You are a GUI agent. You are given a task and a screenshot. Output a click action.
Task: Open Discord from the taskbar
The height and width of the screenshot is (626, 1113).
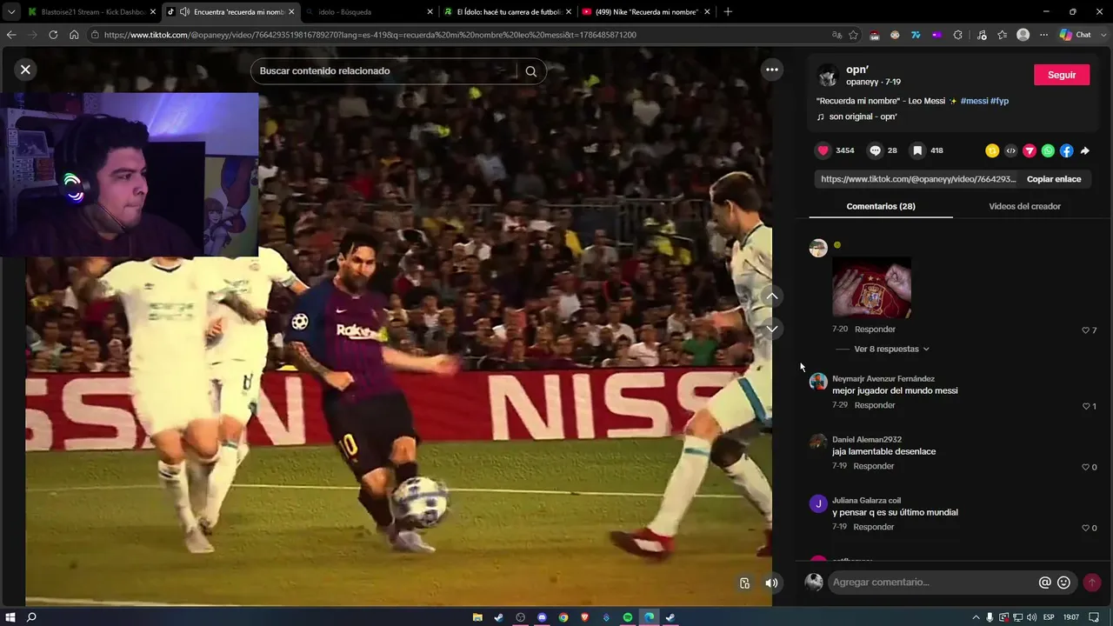tap(542, 617)
